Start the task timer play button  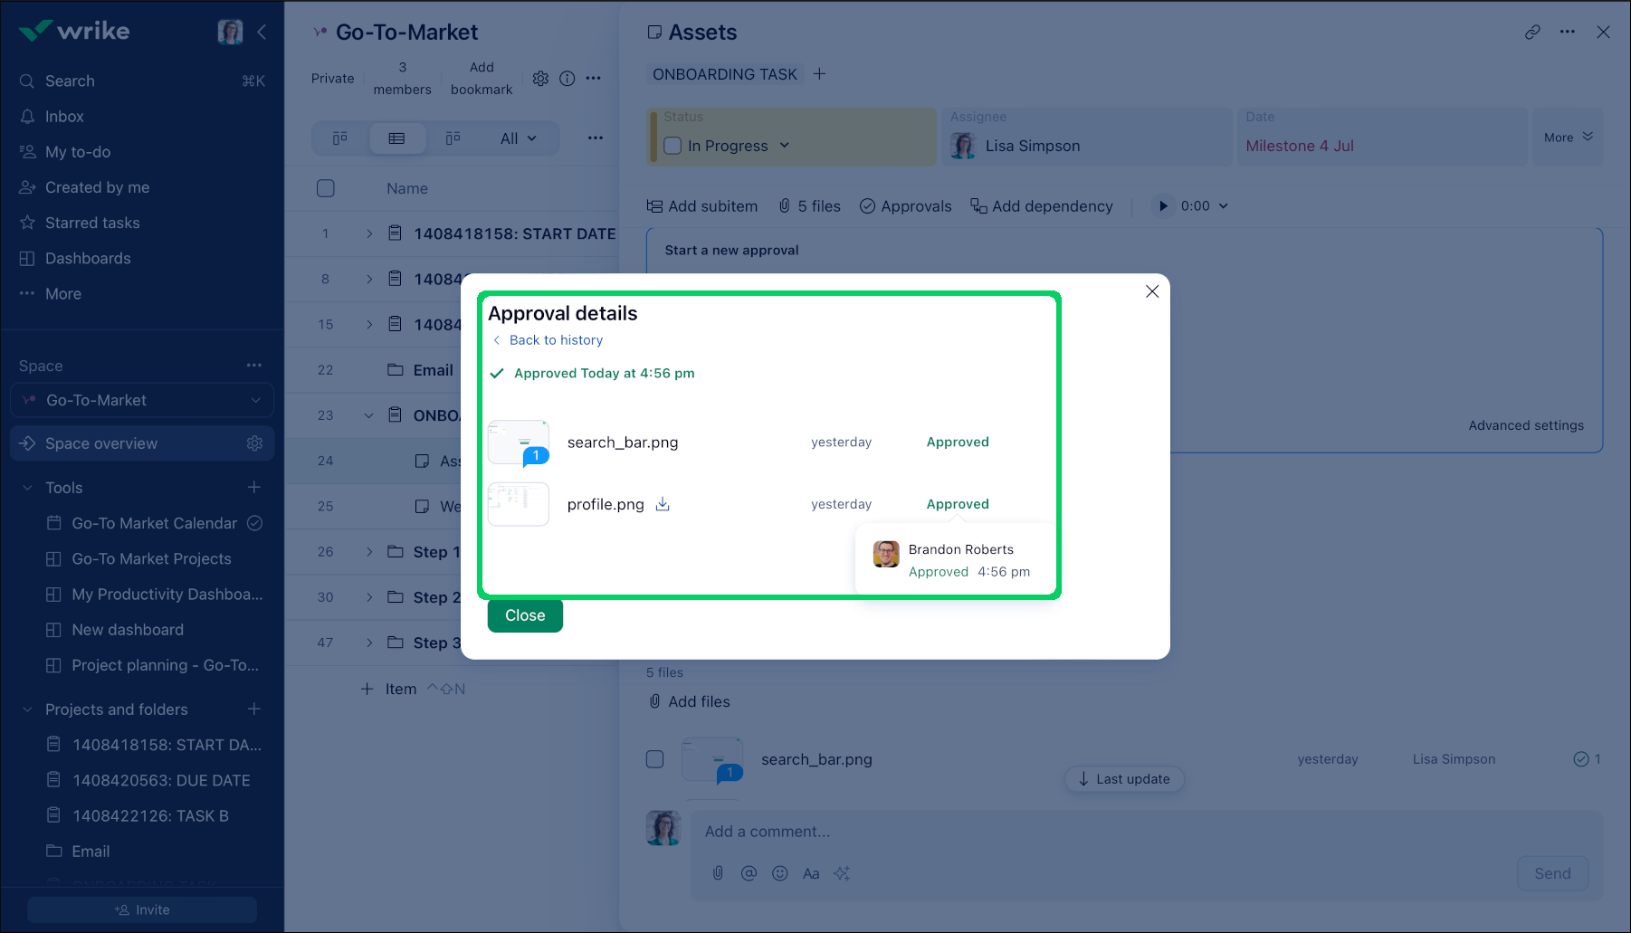click(x=1163, y=206)
